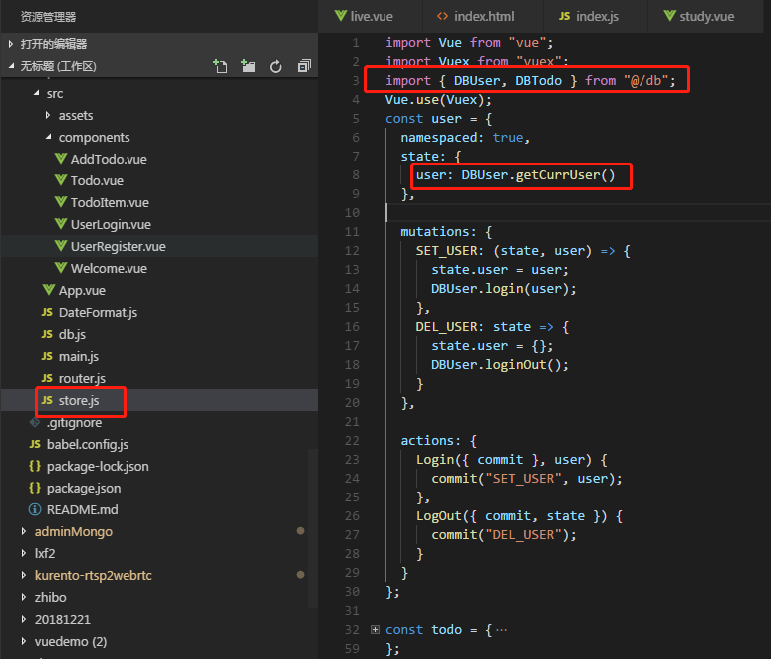Open the package.json file
This screenshot has width=771, height=659.
click(x=83, y=489)
